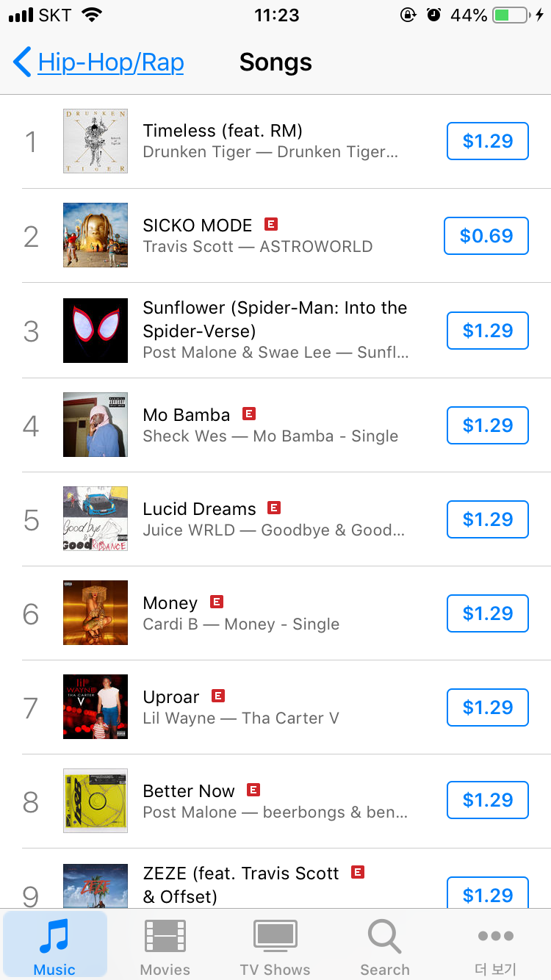551x980 pixels.
Task: Open the Tha Carter V album cover
Action: (x=96, y=707)
